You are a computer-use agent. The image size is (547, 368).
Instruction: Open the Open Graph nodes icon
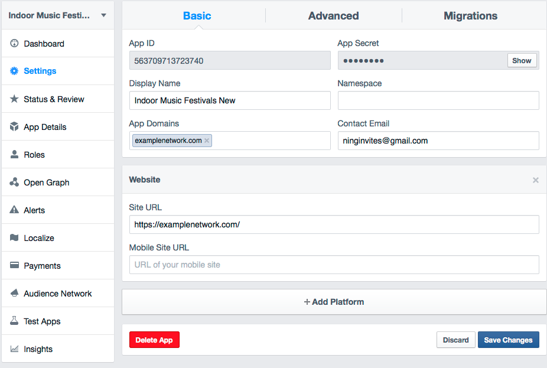tap(14, 182)
